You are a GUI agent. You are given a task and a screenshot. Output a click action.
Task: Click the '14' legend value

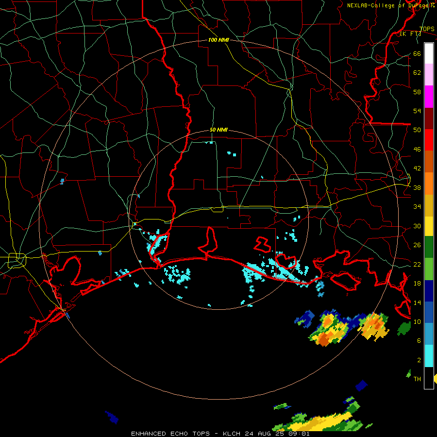click(417, 303)
